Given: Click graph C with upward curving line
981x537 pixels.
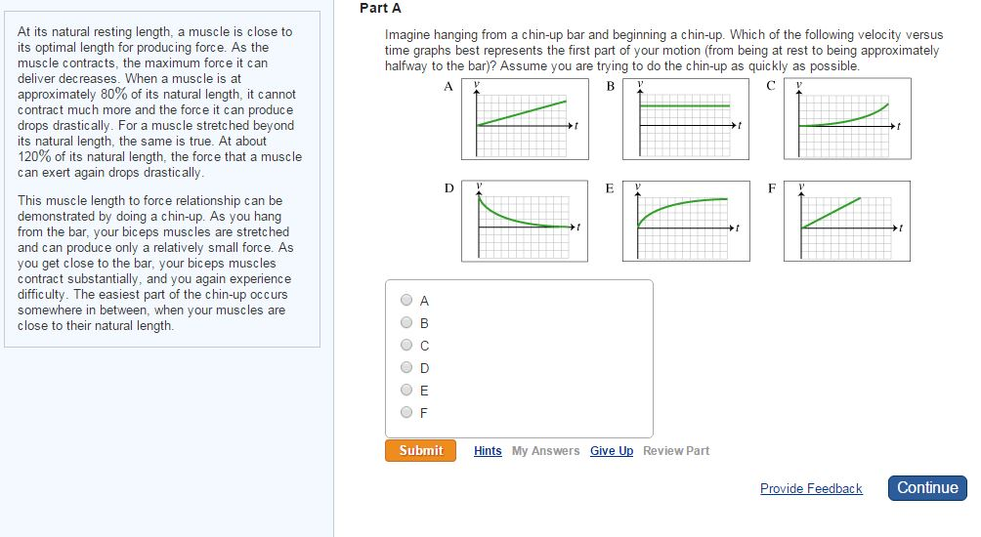Looking at the screenshot, I should point(847,119).
